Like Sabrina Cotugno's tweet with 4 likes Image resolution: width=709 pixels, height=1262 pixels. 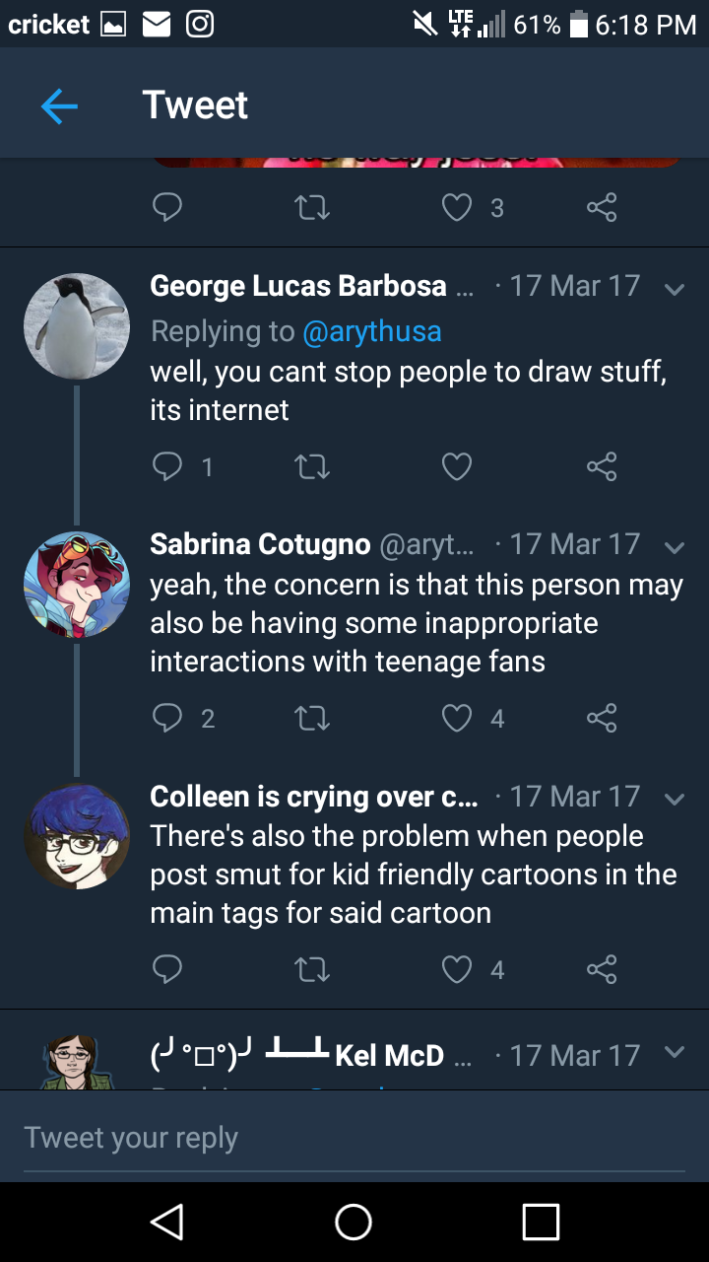tap(457, 718)
